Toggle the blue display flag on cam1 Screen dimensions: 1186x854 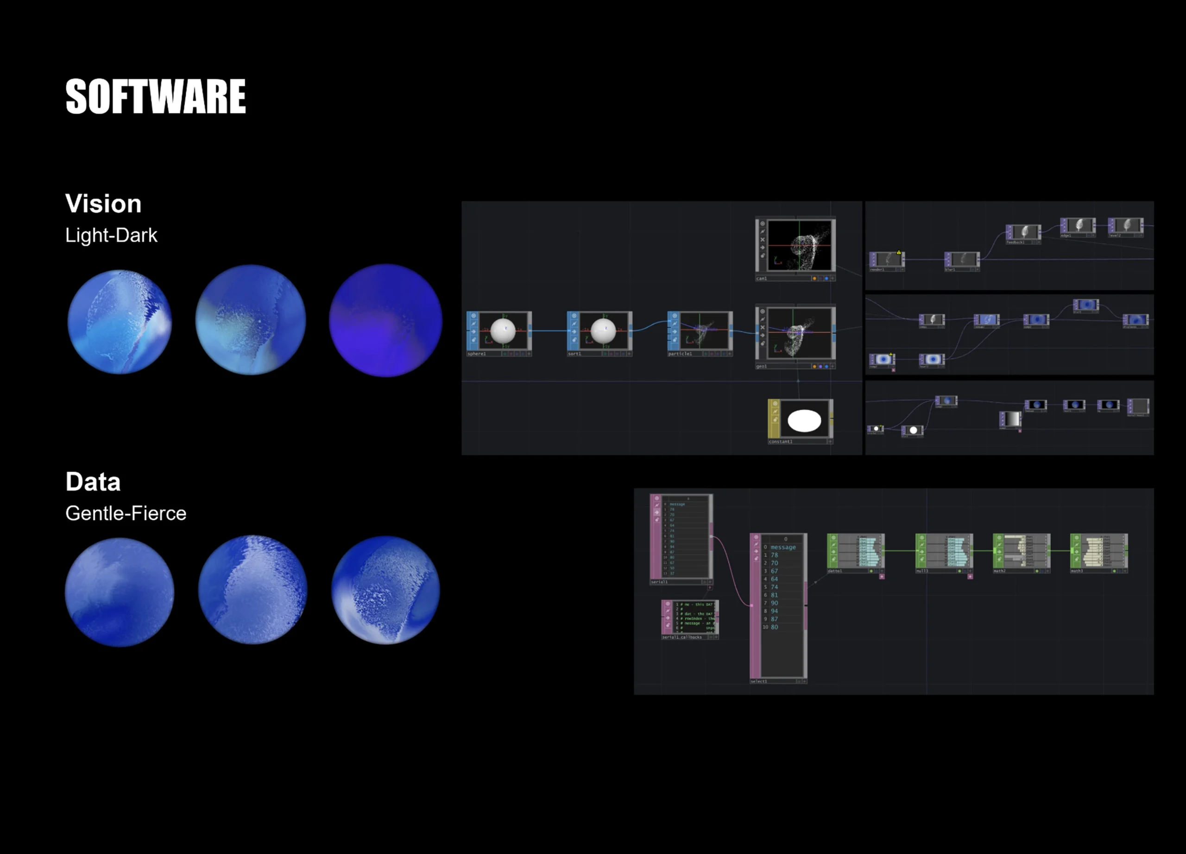[826, 278]
